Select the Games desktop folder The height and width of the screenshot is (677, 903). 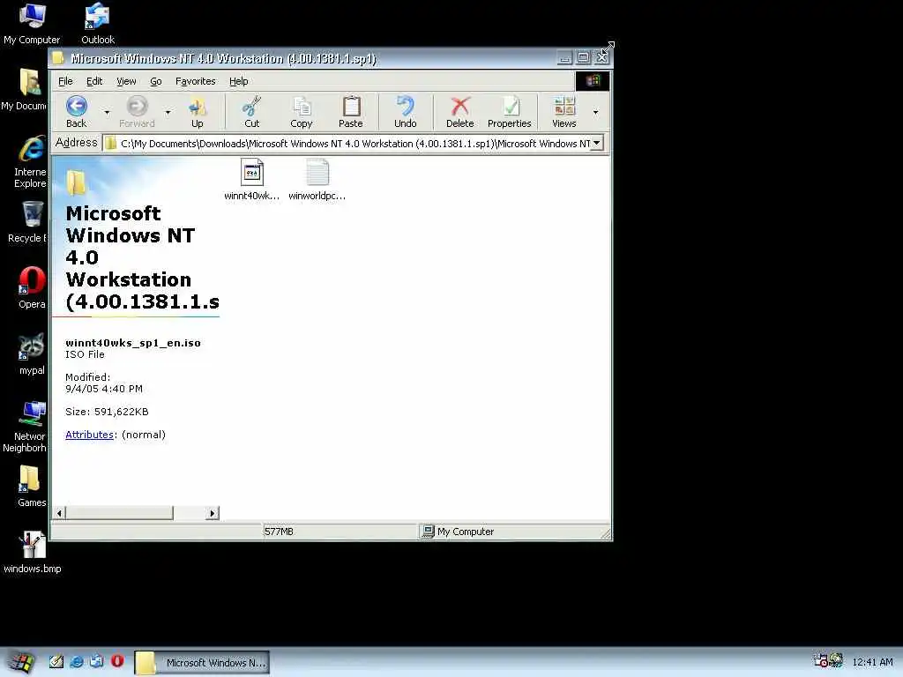pyautogui.click(x=31, y=487)
